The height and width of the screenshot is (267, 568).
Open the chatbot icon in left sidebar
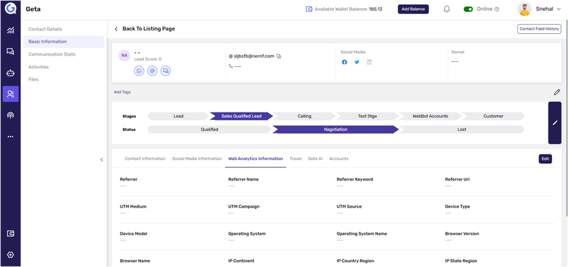tap(10, 73)
